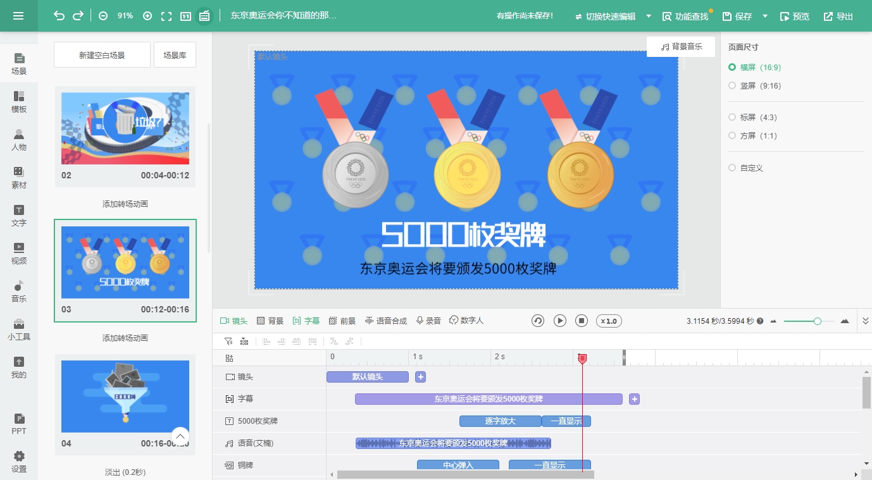Undo the last operation
The width and height of the screenshot is (872, 480).
pyautogui.click(x=59, y=16)
